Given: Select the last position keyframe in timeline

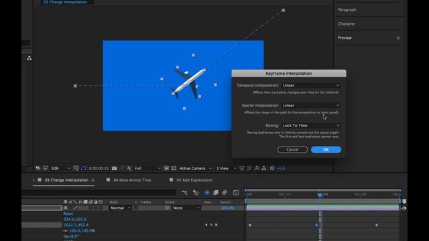Looking at the screenshot, I should [377, 225].
